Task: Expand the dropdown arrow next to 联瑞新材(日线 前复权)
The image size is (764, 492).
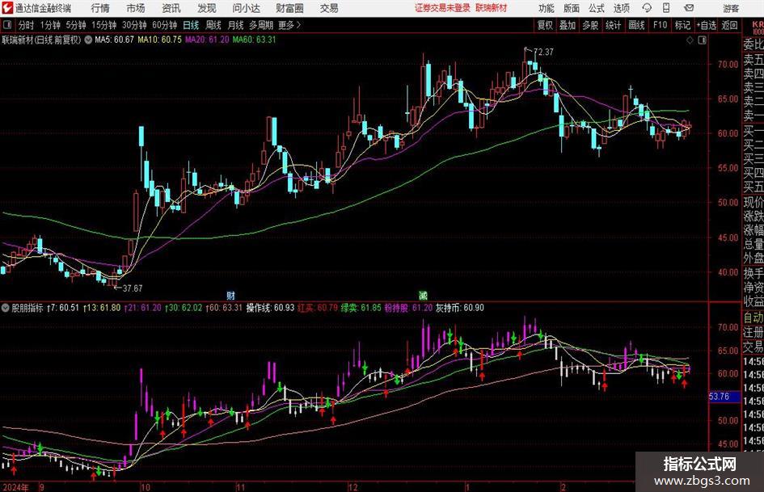Action: coord(88,40)
